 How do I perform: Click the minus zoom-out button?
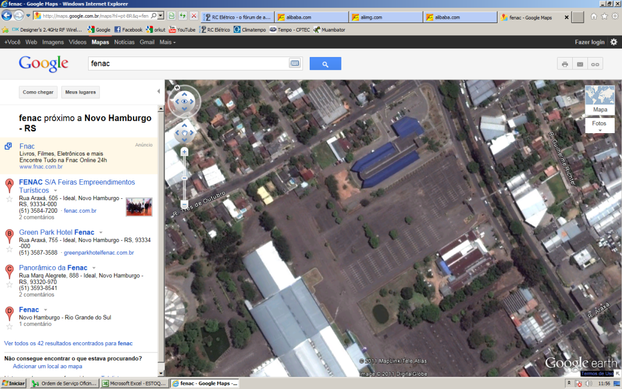pyautogui.click(x=184, y=204)
